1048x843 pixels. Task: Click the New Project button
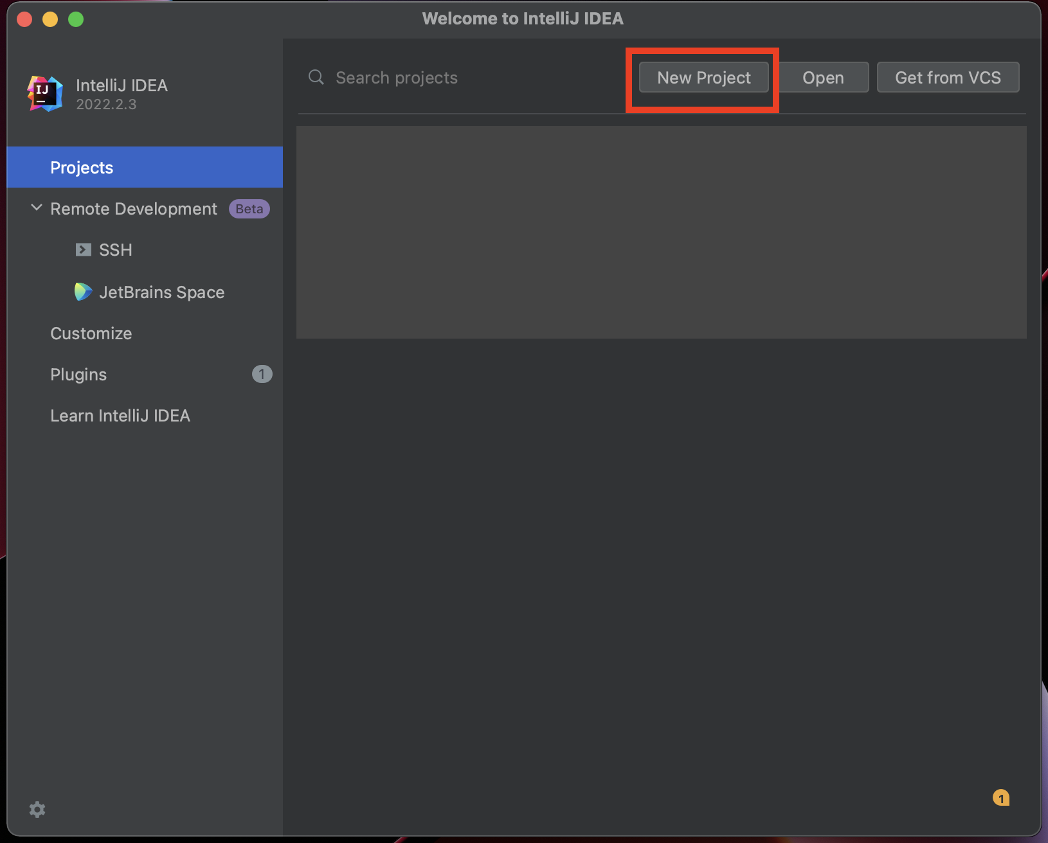point(703,77)
